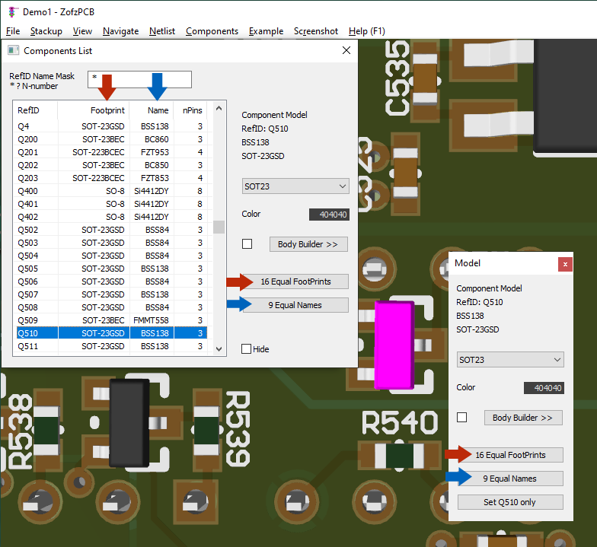Screen dimensions: 597x547
Task: Tick checkbox beside Body Builder in Components List
Action: 247,244
